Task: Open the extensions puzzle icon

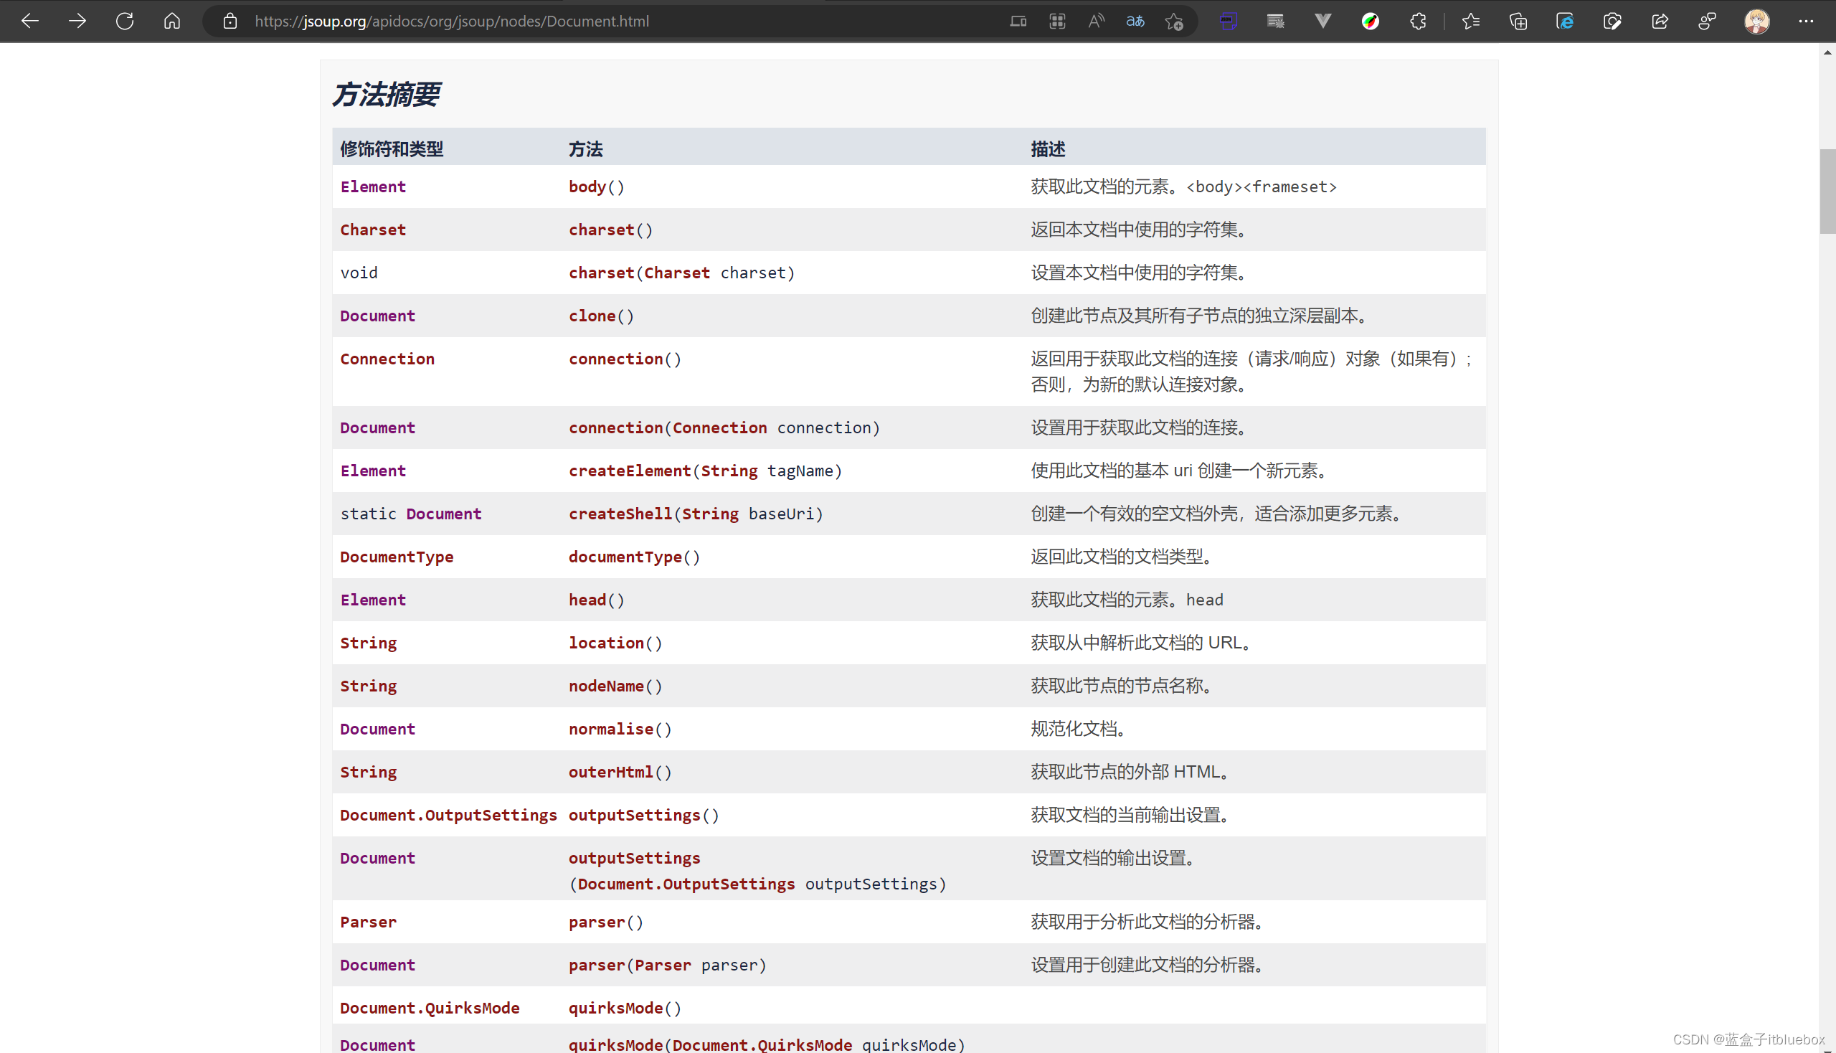Action: (1418, 21)
